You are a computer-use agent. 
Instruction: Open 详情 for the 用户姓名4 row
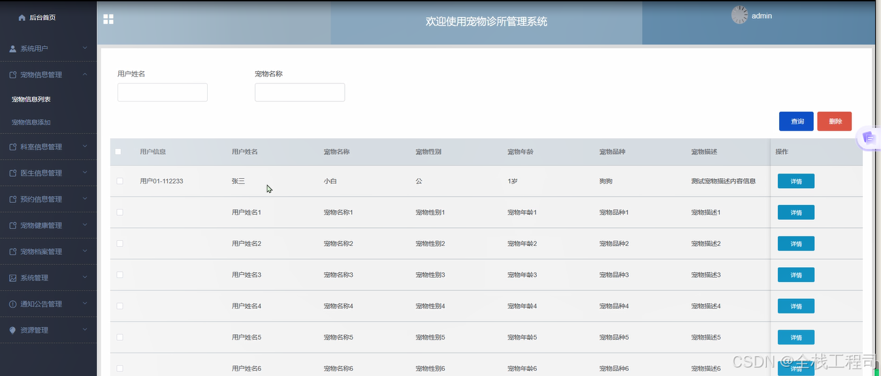click(796, 306)
